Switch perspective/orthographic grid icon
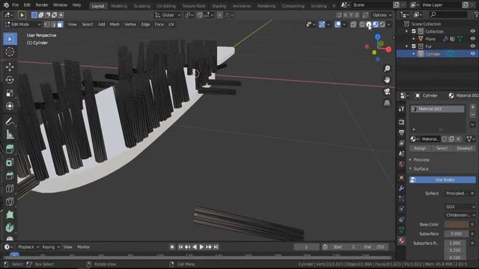Viewport: 479px width, 269px height. [x=387, y=103]
